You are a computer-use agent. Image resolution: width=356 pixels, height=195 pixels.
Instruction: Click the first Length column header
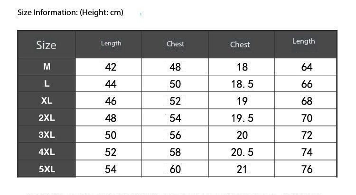click(x=111, y=44)
